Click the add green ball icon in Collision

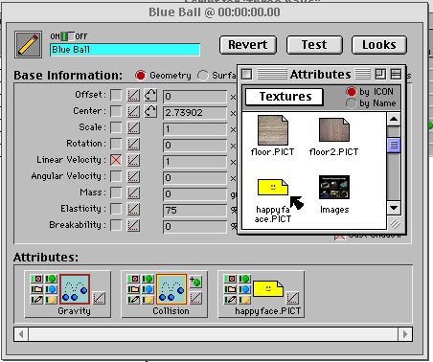pyautogui.click(x=195, y=282)
